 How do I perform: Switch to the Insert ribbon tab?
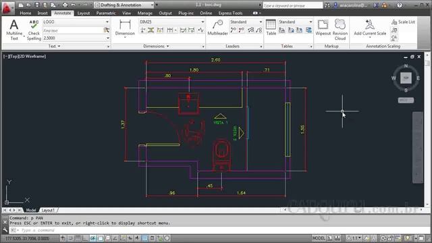coord(43,13)
